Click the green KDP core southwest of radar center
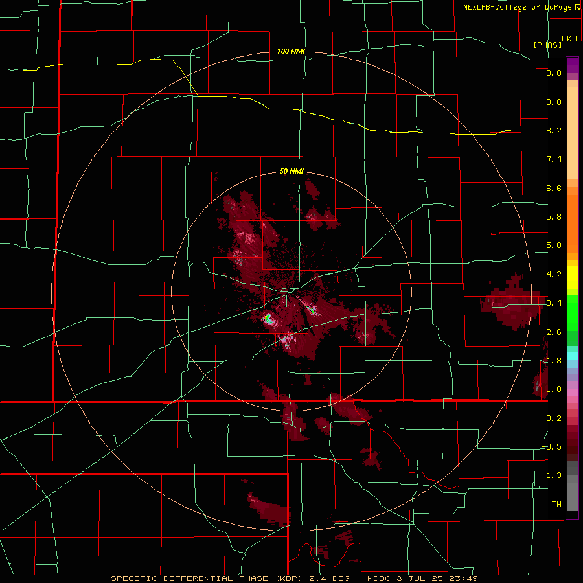 [267, 318]
